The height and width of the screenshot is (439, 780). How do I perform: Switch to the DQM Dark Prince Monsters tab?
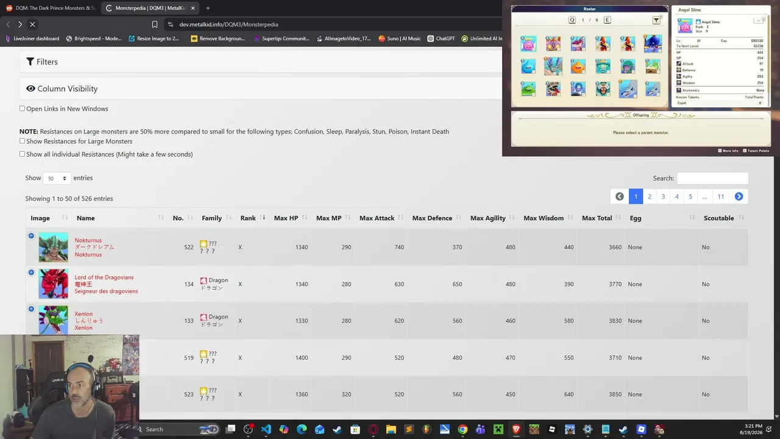point(51,8)
